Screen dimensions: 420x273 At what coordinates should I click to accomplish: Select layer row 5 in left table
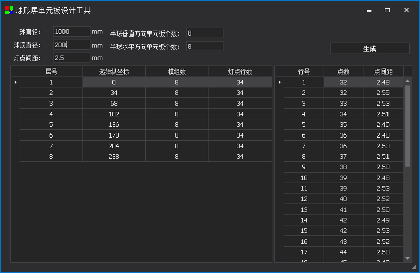[x=51, y=125]
